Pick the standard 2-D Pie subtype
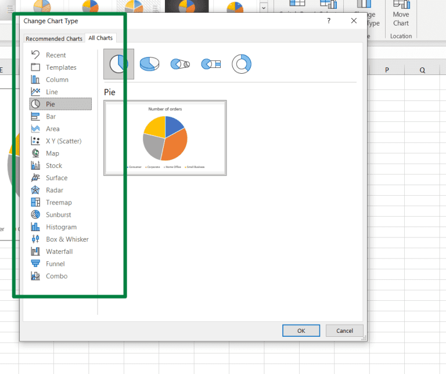The height and width of the screenshot is (374, 446). pyautogui.click(x=118, y=64)
